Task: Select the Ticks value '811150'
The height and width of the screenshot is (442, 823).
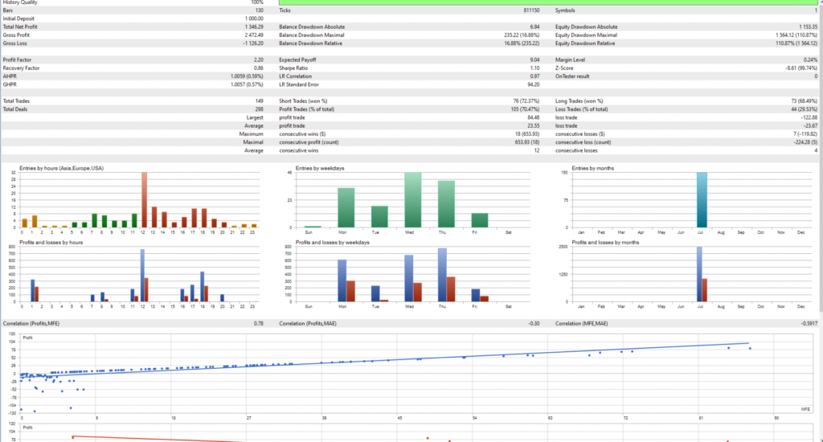Action: pyautogui.click(x=531, y=10)
